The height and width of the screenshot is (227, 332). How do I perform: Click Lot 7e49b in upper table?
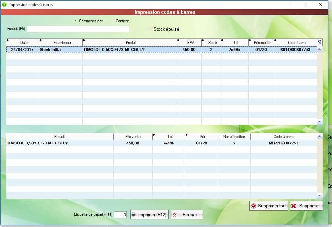(235, 50)
